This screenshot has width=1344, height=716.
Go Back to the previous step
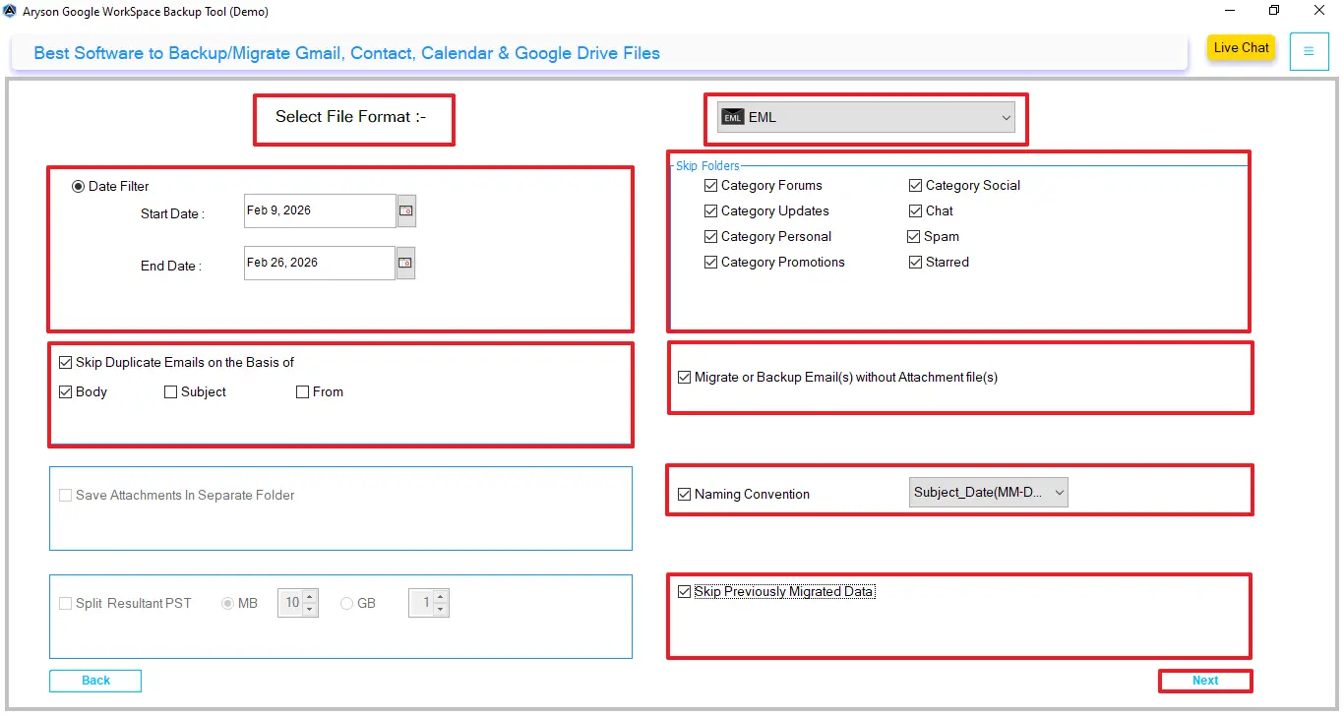click(95, 681)
